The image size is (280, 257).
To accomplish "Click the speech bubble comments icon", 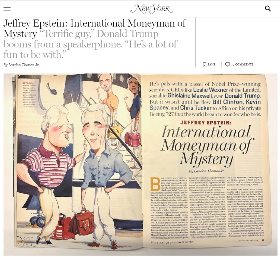I will coord(227,64).
